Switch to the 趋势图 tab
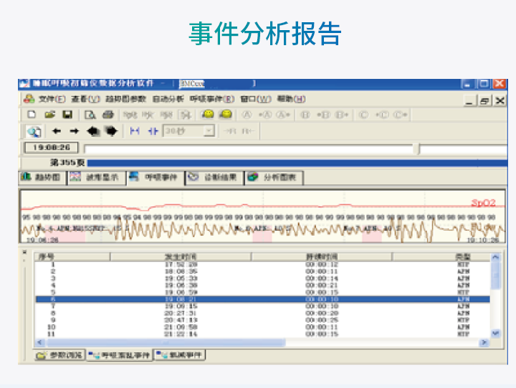This screenshot has width=516, height=388. 42,178
